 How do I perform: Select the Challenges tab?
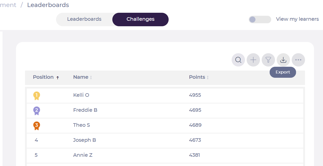coord(140,19)
